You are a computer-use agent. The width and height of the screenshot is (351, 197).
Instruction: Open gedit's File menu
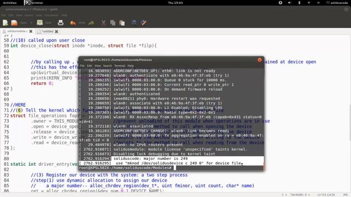click(x=3, y=15)
